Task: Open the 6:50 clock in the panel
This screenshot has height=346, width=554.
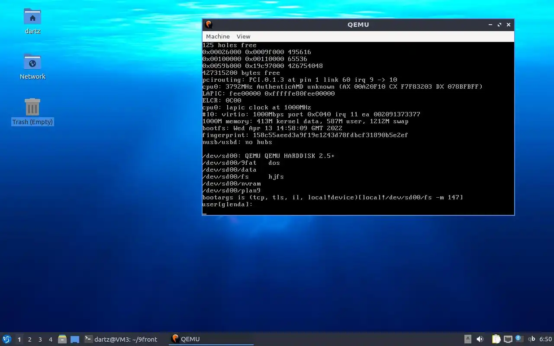Action: point(545,339)
